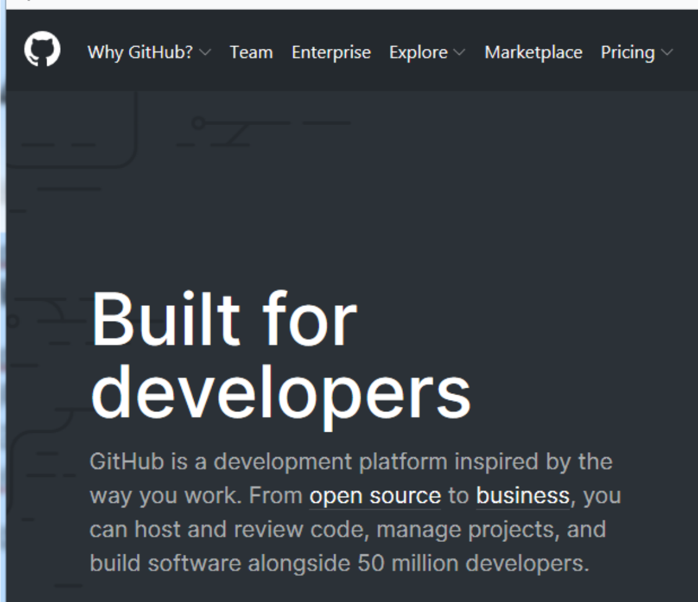698x602 pixels.
Task: Open the Explore menu label
Action: (418, 53)
